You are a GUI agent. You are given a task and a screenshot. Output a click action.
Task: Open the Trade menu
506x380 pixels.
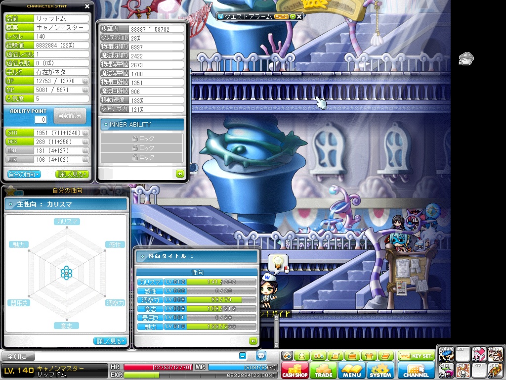coord(323,370)
